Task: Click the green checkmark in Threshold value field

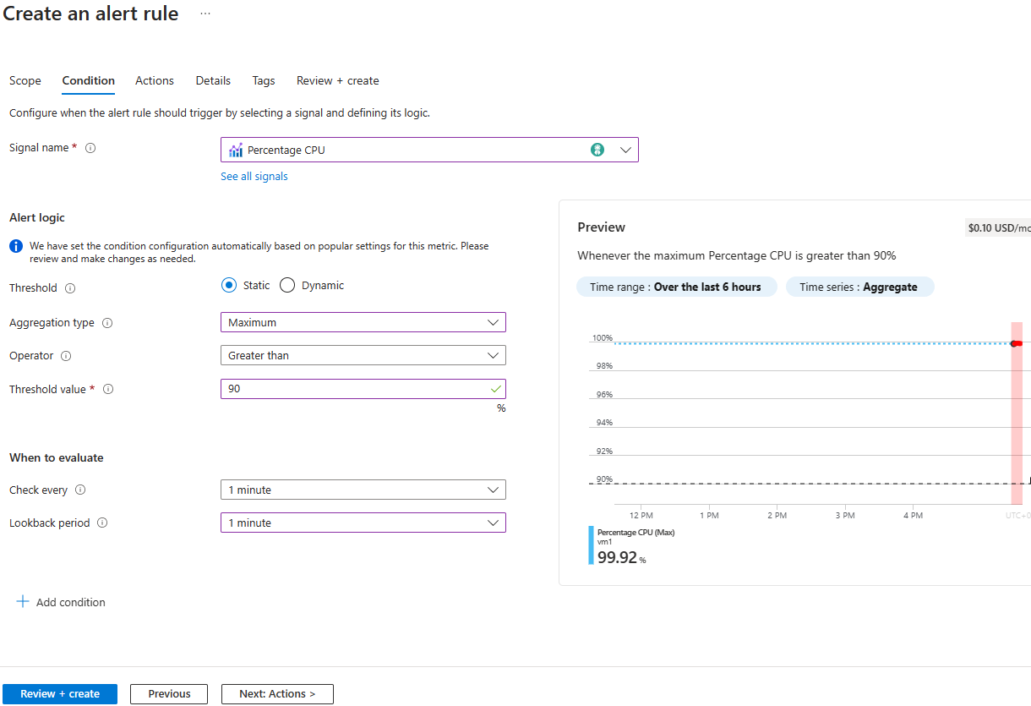Action: 495,389
